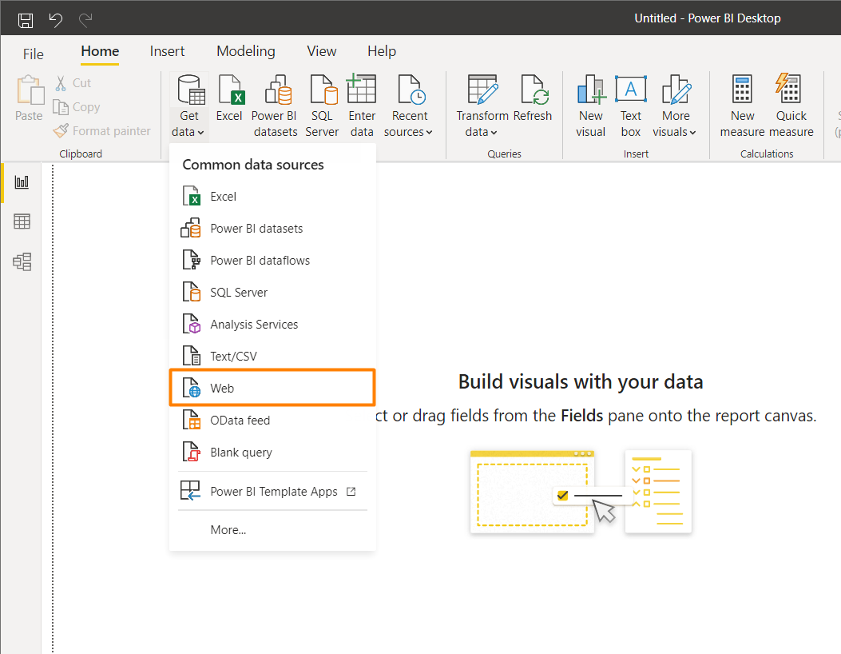The width and height of the screenshot is (841, 654).
Task: Select the Modeling ribbon tab
Action: (x=246, y=51)
